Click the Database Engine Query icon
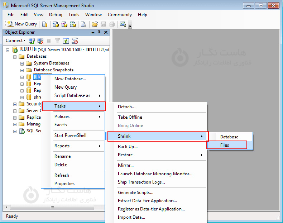283x223 pixels. 45,24
